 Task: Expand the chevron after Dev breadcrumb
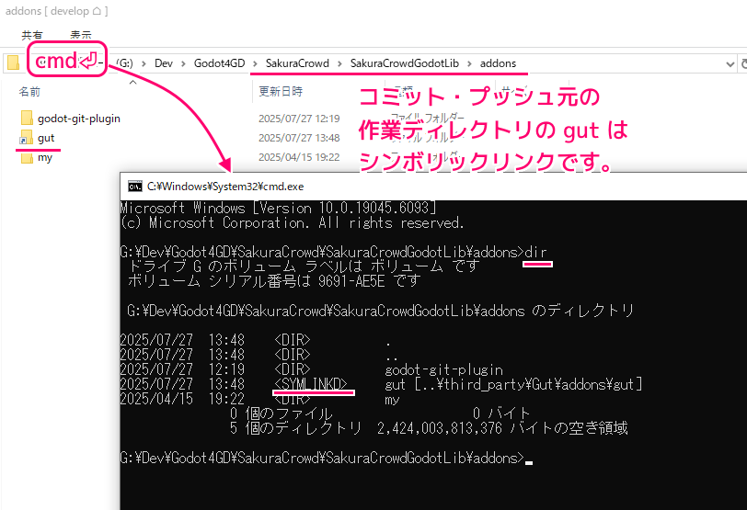183,63
